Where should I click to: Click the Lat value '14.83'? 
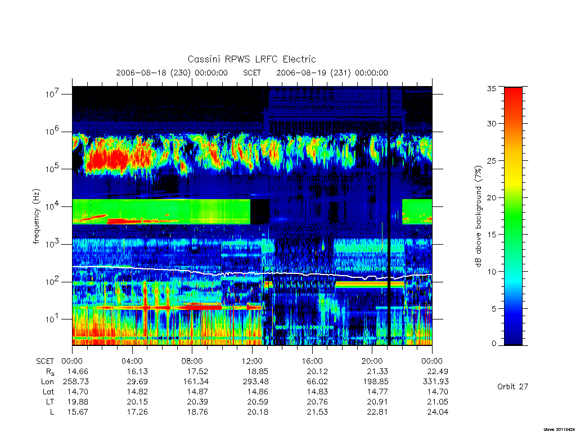pos(317,392)
